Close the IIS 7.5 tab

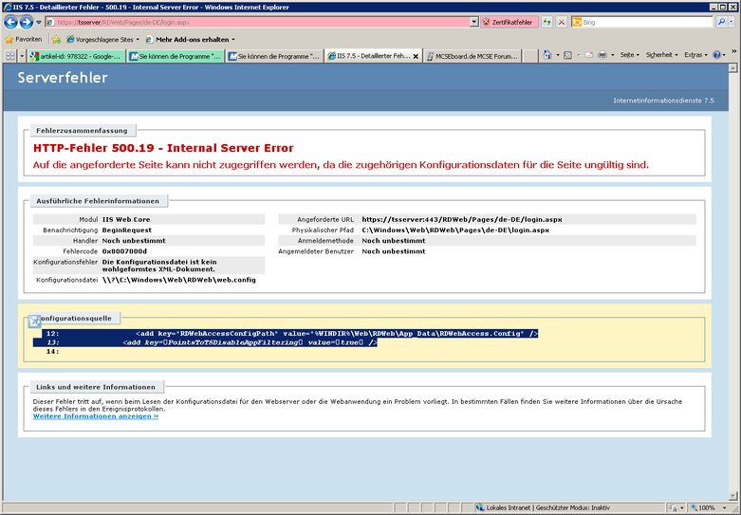416,56
